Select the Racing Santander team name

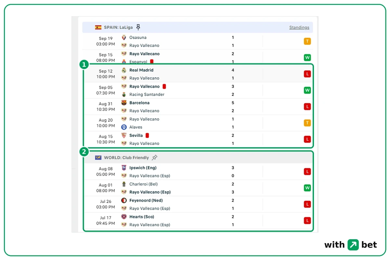(x=147, y=95)
